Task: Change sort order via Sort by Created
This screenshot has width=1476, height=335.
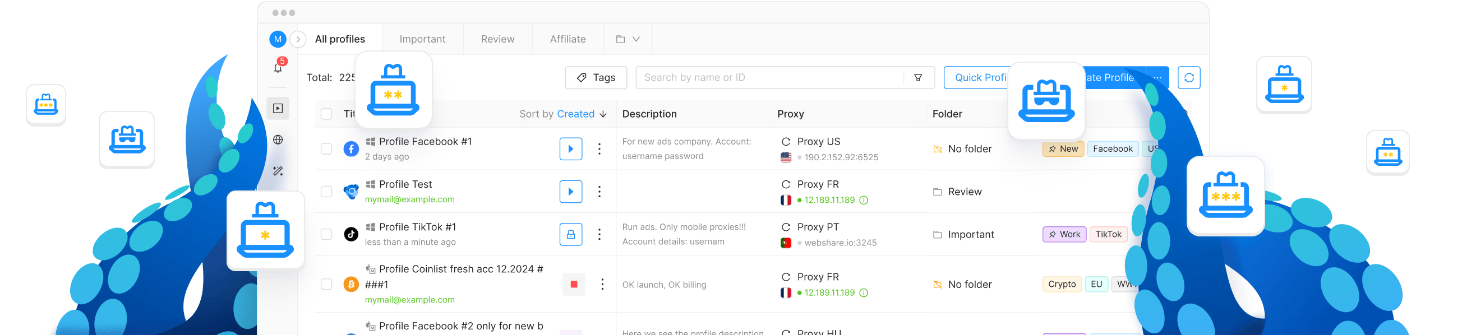Action: click(x=562, y=114)
